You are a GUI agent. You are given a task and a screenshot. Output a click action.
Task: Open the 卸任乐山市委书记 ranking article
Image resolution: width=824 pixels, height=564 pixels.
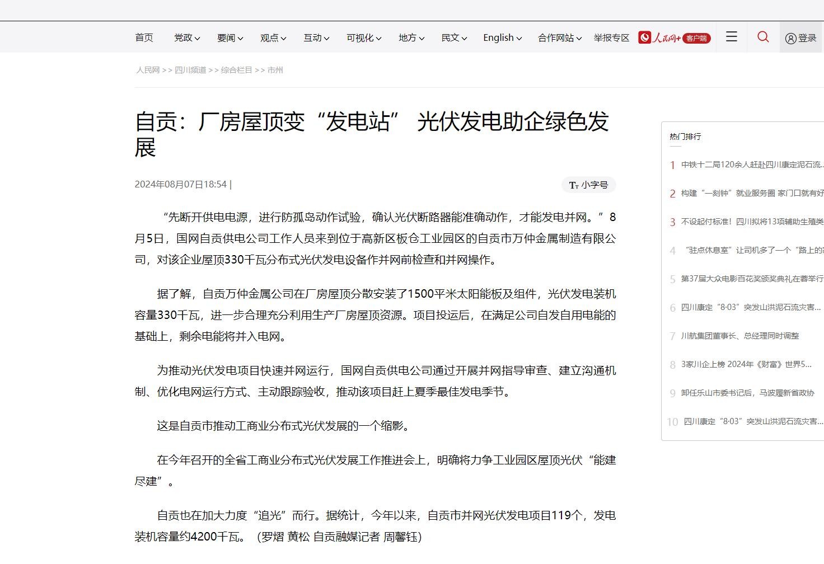pyautogui.click(x=747, y=393)
